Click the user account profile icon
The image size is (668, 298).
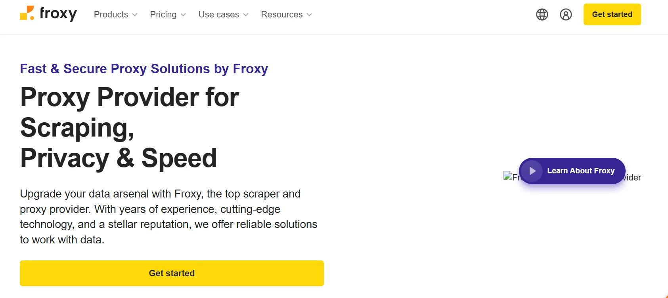point(566,15)
